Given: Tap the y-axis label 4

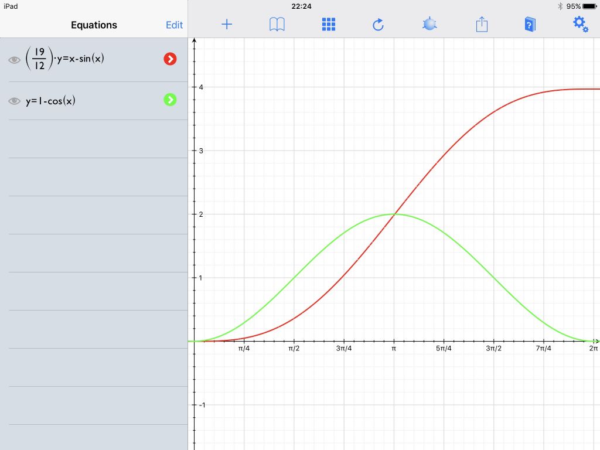Looking at the screenshot, I should [x=201, y=87].
